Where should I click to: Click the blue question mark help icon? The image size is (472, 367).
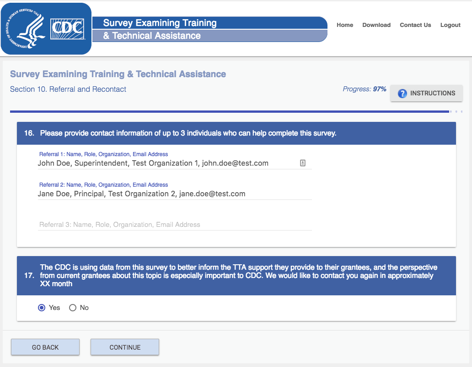coord(402,94)
